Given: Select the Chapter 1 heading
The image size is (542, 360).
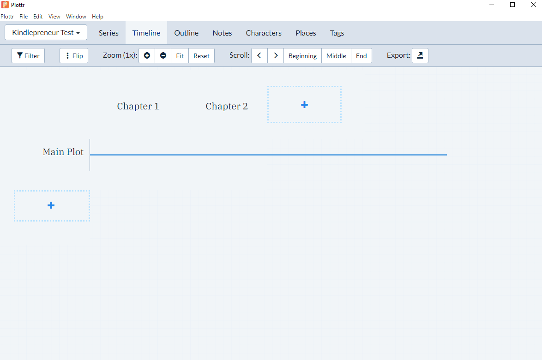Looking at the screenshot, I should [138, 106].
